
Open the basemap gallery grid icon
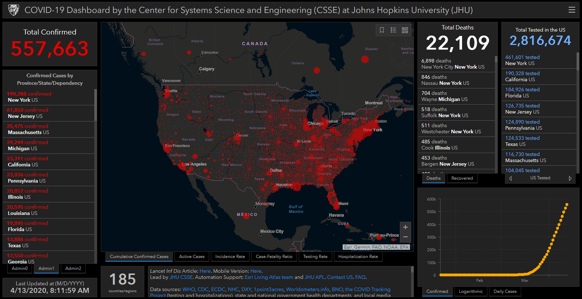click(405, 30)
